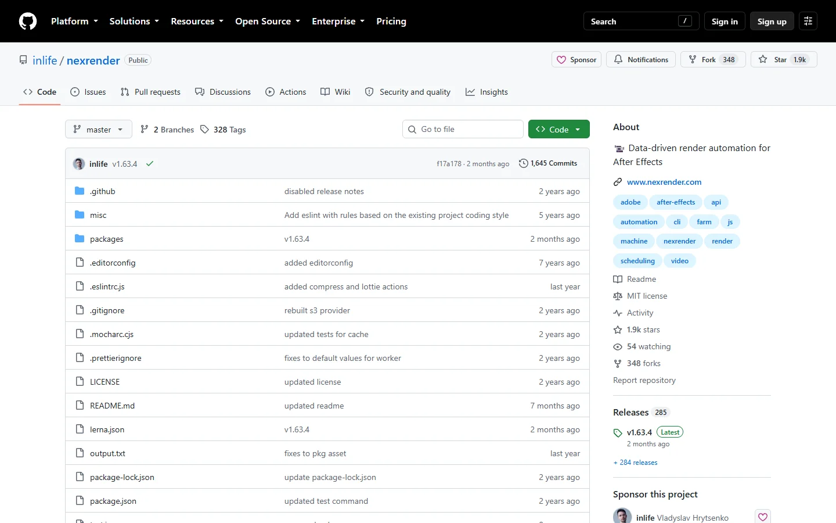Image resolution: width=836 pixels, height=523 pixels.
Task: Open the Actions tab
Action: (x=286, y=92)
